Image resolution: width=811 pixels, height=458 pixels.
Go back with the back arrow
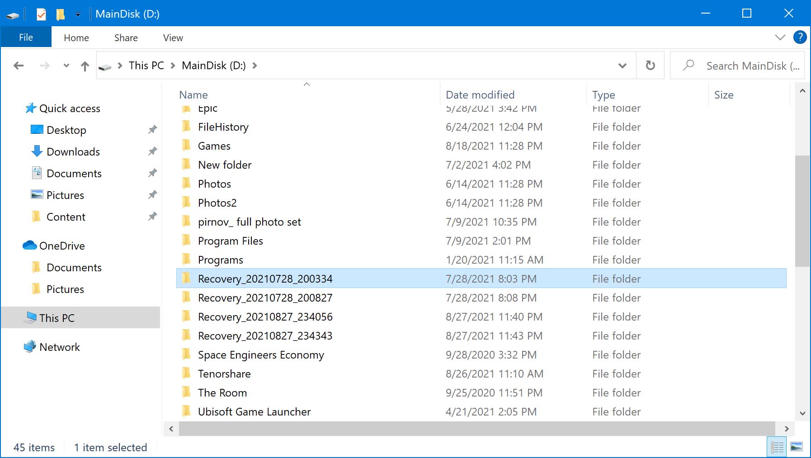(19, 66)
